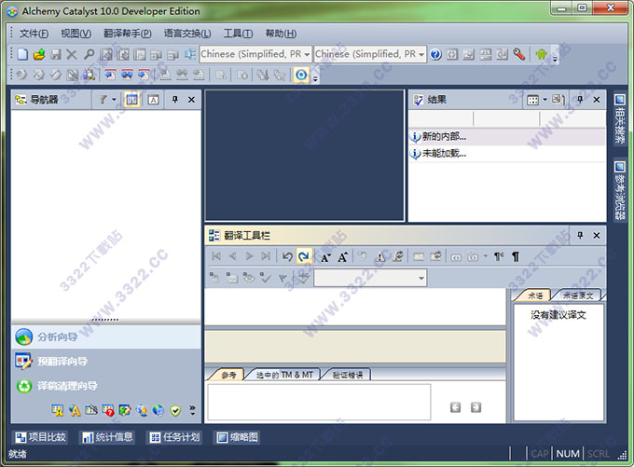The height and width of the screenshot is (467, 634).
Task: Expand the navigator filter funnel dropdown arrow
Action: pos(114,100)
